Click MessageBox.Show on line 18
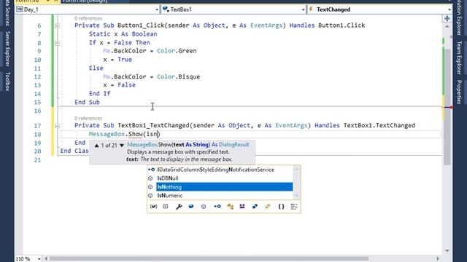This screenshot has height=262, width=467. [x=116, y=134]
